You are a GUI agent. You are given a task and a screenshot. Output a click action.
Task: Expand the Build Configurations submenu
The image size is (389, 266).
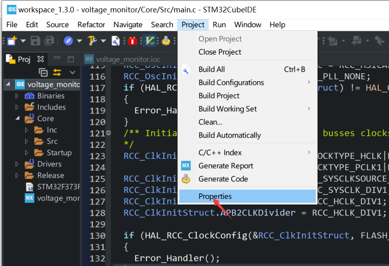(231, 82)
